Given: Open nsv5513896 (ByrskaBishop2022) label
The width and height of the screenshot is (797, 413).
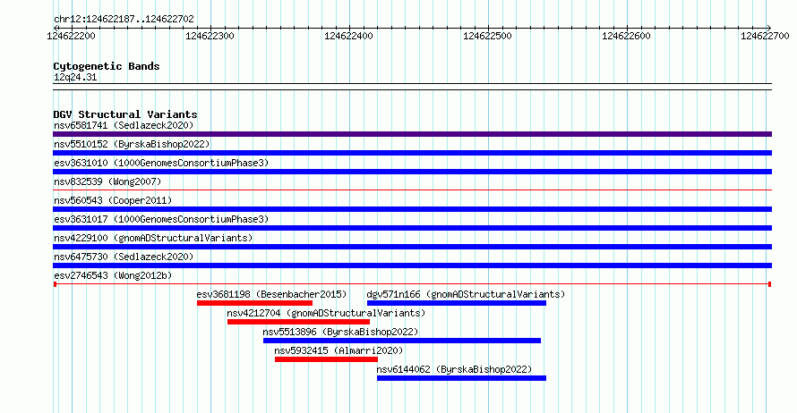Looking at the screenshot, I should pos(340,332).
